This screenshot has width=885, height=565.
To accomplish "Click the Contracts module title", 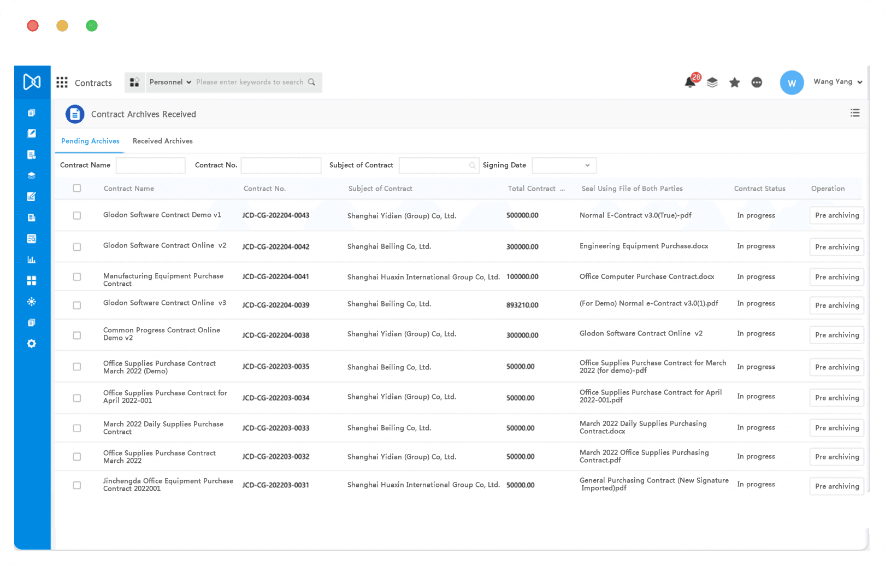I will click(x=93, y=83).
